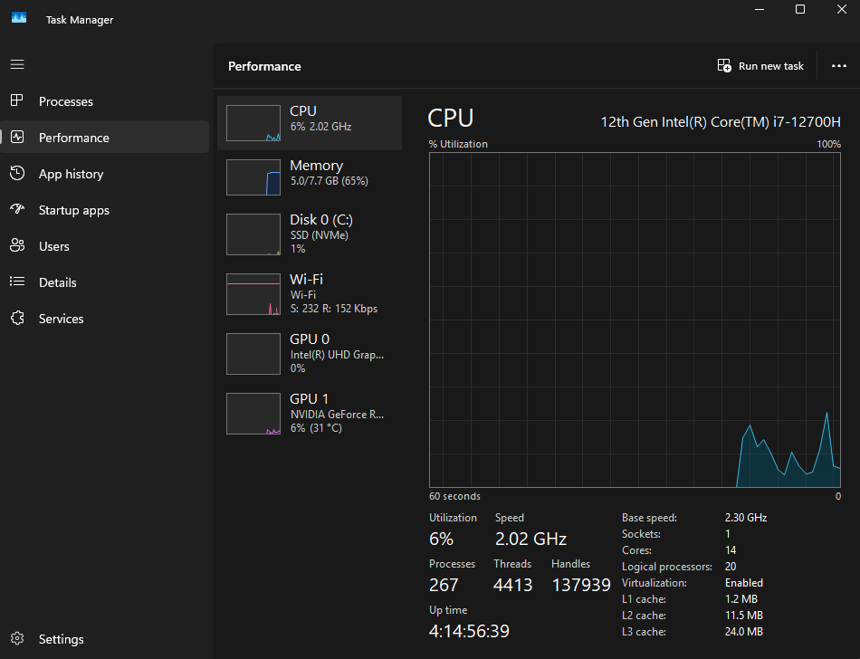Click the Memory 5.0/7.7 GB (65%) text
Viewport: 860px width, 659px height.
[x=330, y=181]
